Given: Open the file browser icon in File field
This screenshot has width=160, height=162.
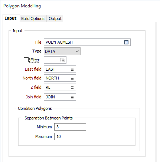Looking at the screenshot, I should (x=126, y=42).
